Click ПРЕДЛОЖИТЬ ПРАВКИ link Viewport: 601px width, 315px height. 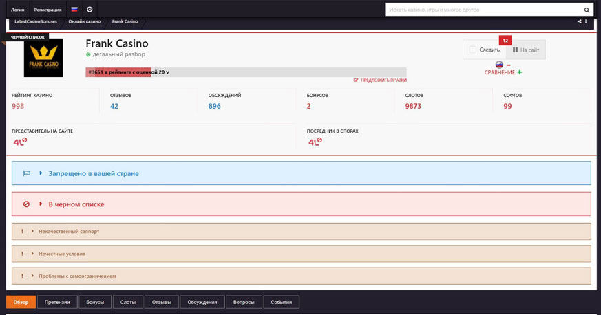383,80
